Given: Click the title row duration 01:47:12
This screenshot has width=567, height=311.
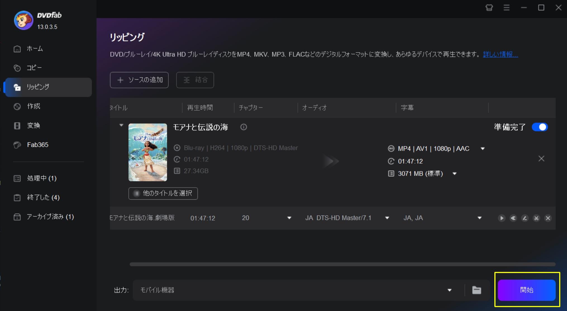Looking at the screenshot, I should [203, 218].
